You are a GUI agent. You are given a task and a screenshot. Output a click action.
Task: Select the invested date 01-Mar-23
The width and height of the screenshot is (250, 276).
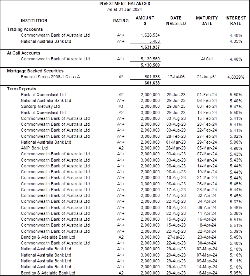point(176,142)
